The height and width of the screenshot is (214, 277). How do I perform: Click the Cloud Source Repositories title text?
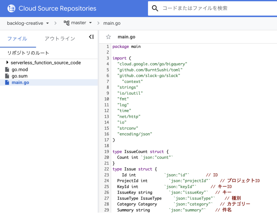57,8
